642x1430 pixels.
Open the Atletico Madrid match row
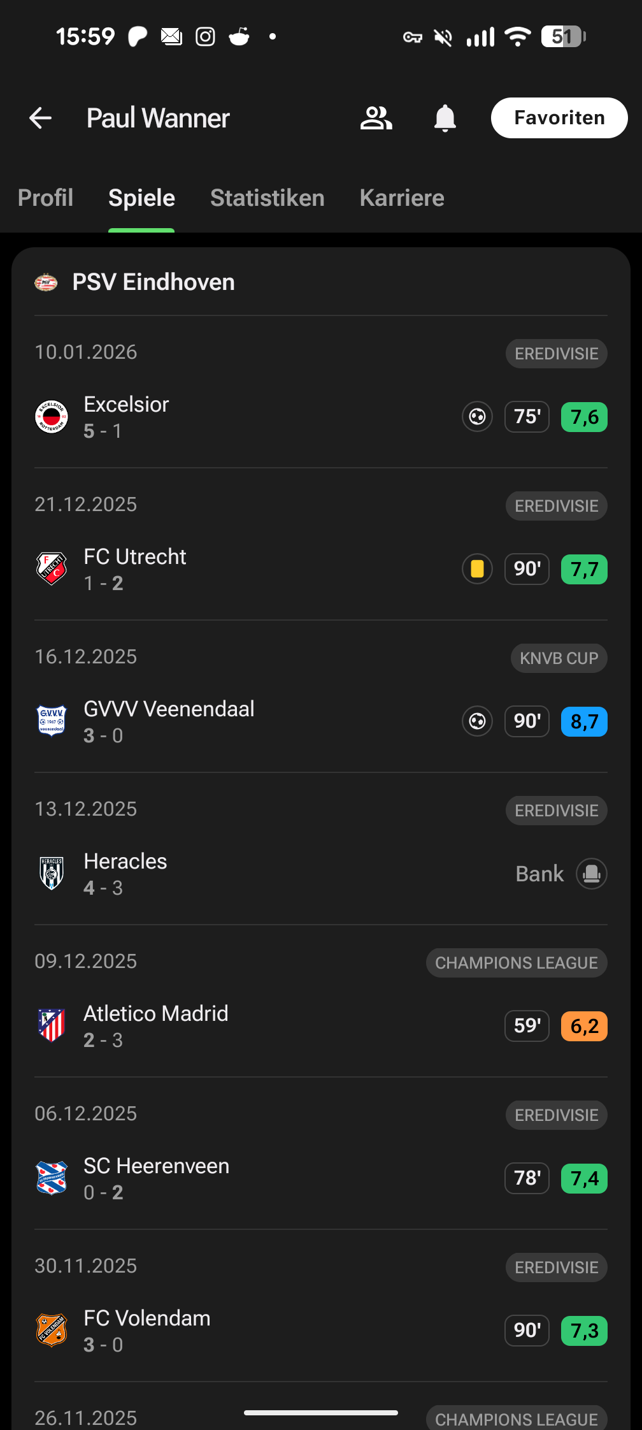pyautogui.click(x=255, y=1026)
